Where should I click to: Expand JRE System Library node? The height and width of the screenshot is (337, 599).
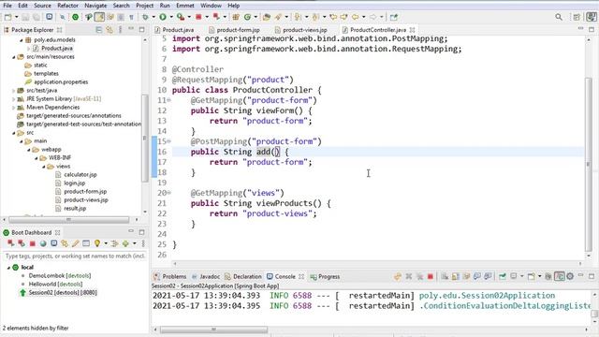click(x=14, y=99)
